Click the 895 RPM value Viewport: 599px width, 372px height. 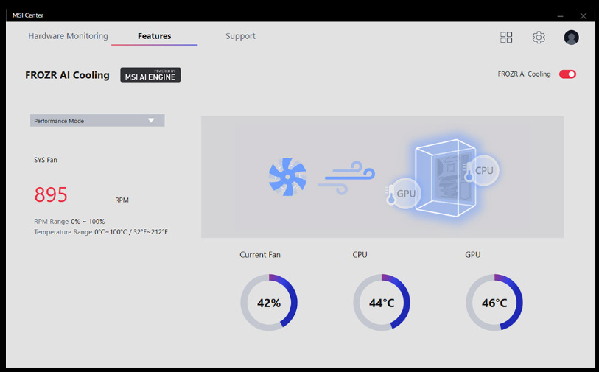[x=51, y=194]
